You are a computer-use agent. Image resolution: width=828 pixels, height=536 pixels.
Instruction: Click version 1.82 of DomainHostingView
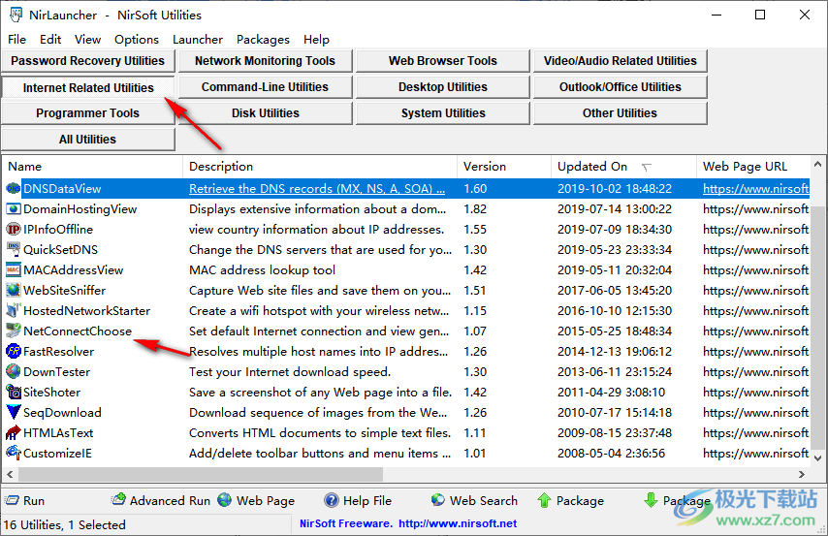pyautogui.click(x=475, y=209)
